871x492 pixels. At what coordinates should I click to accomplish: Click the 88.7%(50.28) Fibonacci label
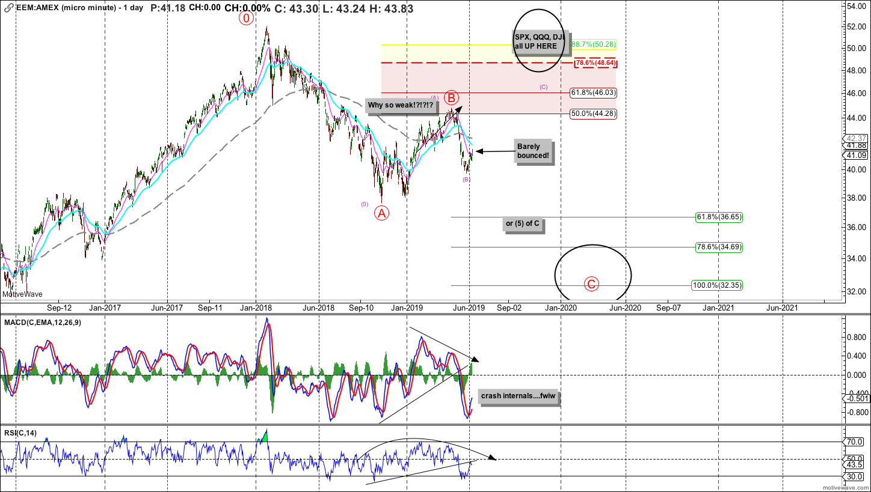click(x=594, y=44)
